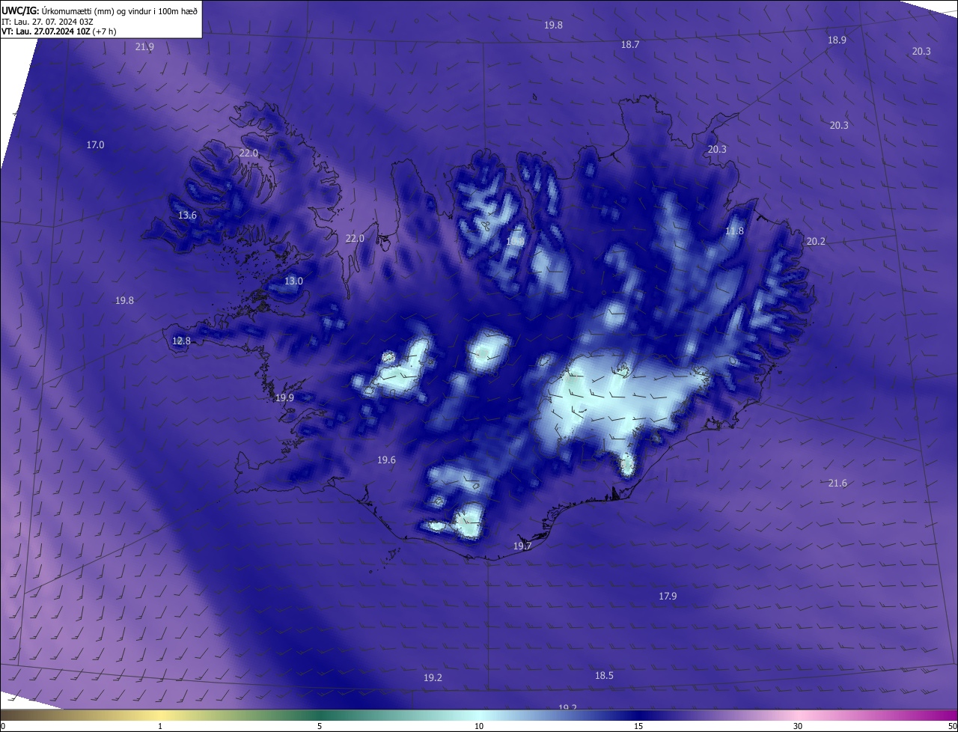Click the map value 19.9

(284, 397)
